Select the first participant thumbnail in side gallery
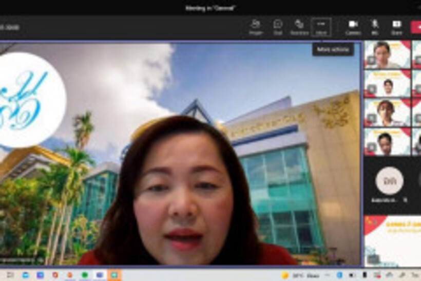421x281 pixels. (x=387, y=55)
